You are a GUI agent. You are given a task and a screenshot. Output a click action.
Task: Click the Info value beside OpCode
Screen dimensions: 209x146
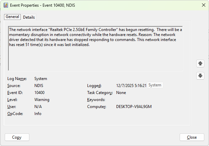[38, 114]
